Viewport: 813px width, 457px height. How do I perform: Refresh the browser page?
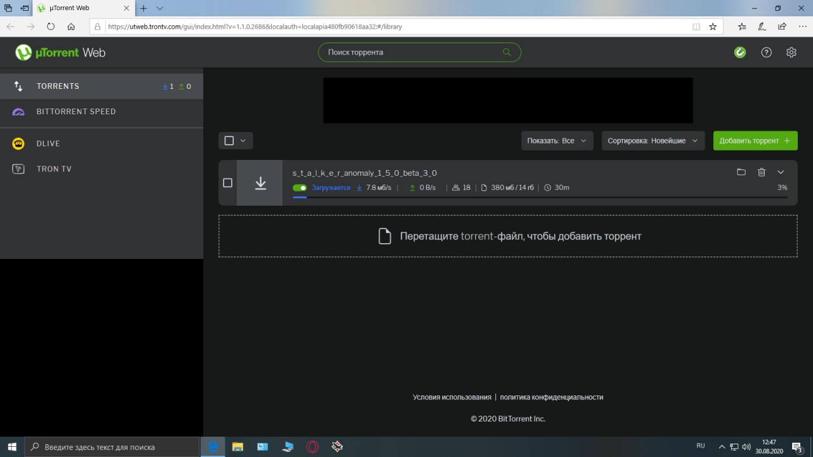tap(51, 27)
